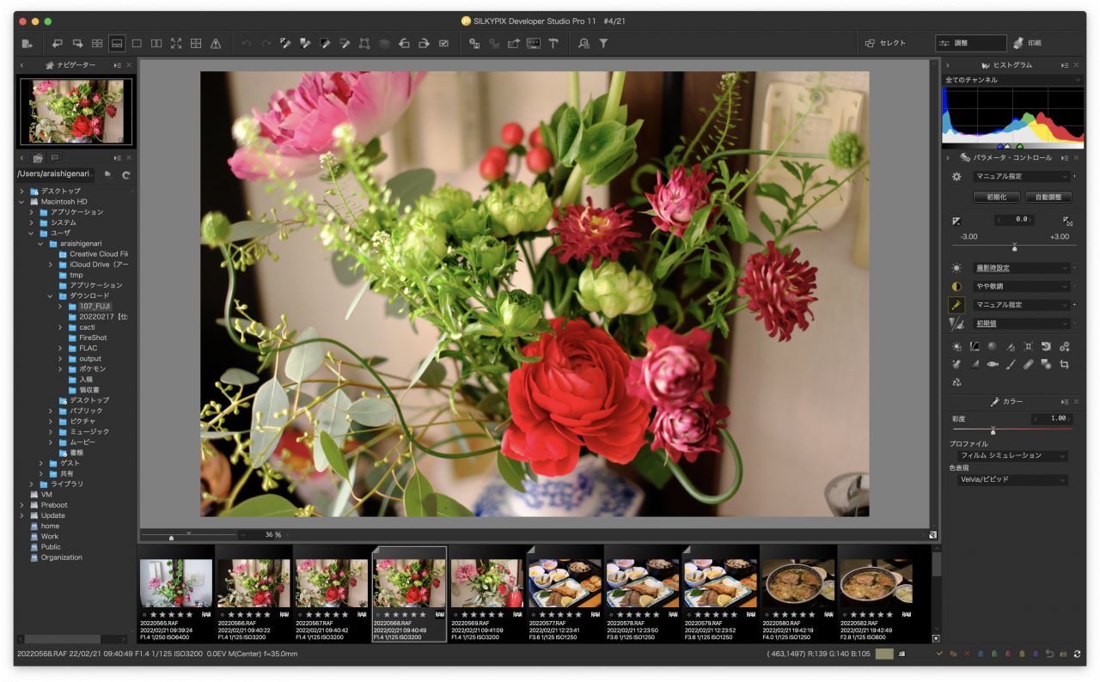This screenshot has height=682, width=1100.
Task: Select the side-by-side comparison view icon
Action: point(156,44)
